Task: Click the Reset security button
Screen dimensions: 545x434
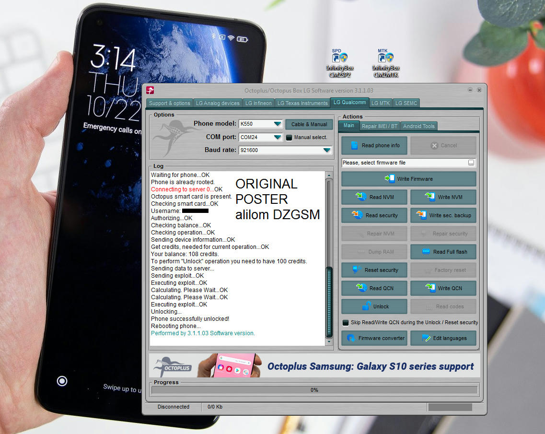Action: tap(374, 270)
